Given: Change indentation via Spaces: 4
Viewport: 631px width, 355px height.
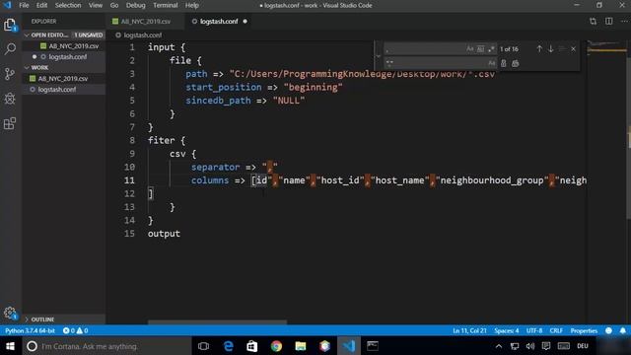Looking at the screenshot, I should [506, 330].
